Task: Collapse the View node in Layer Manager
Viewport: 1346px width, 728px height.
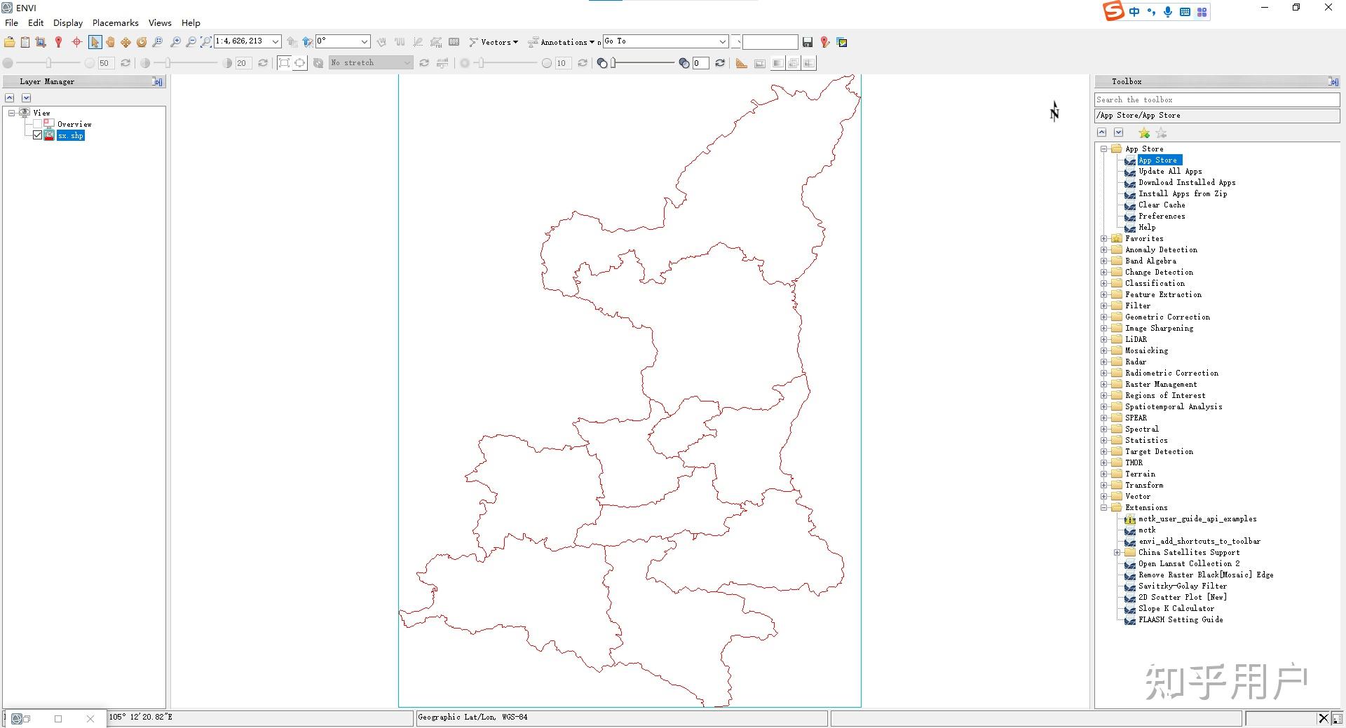Action: [12, 113]
